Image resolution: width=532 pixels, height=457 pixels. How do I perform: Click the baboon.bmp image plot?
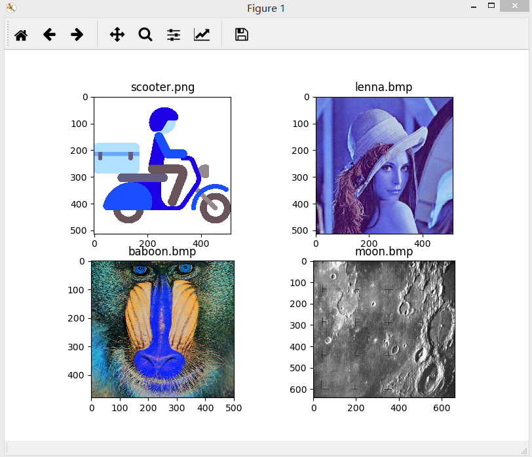[162, 329]
